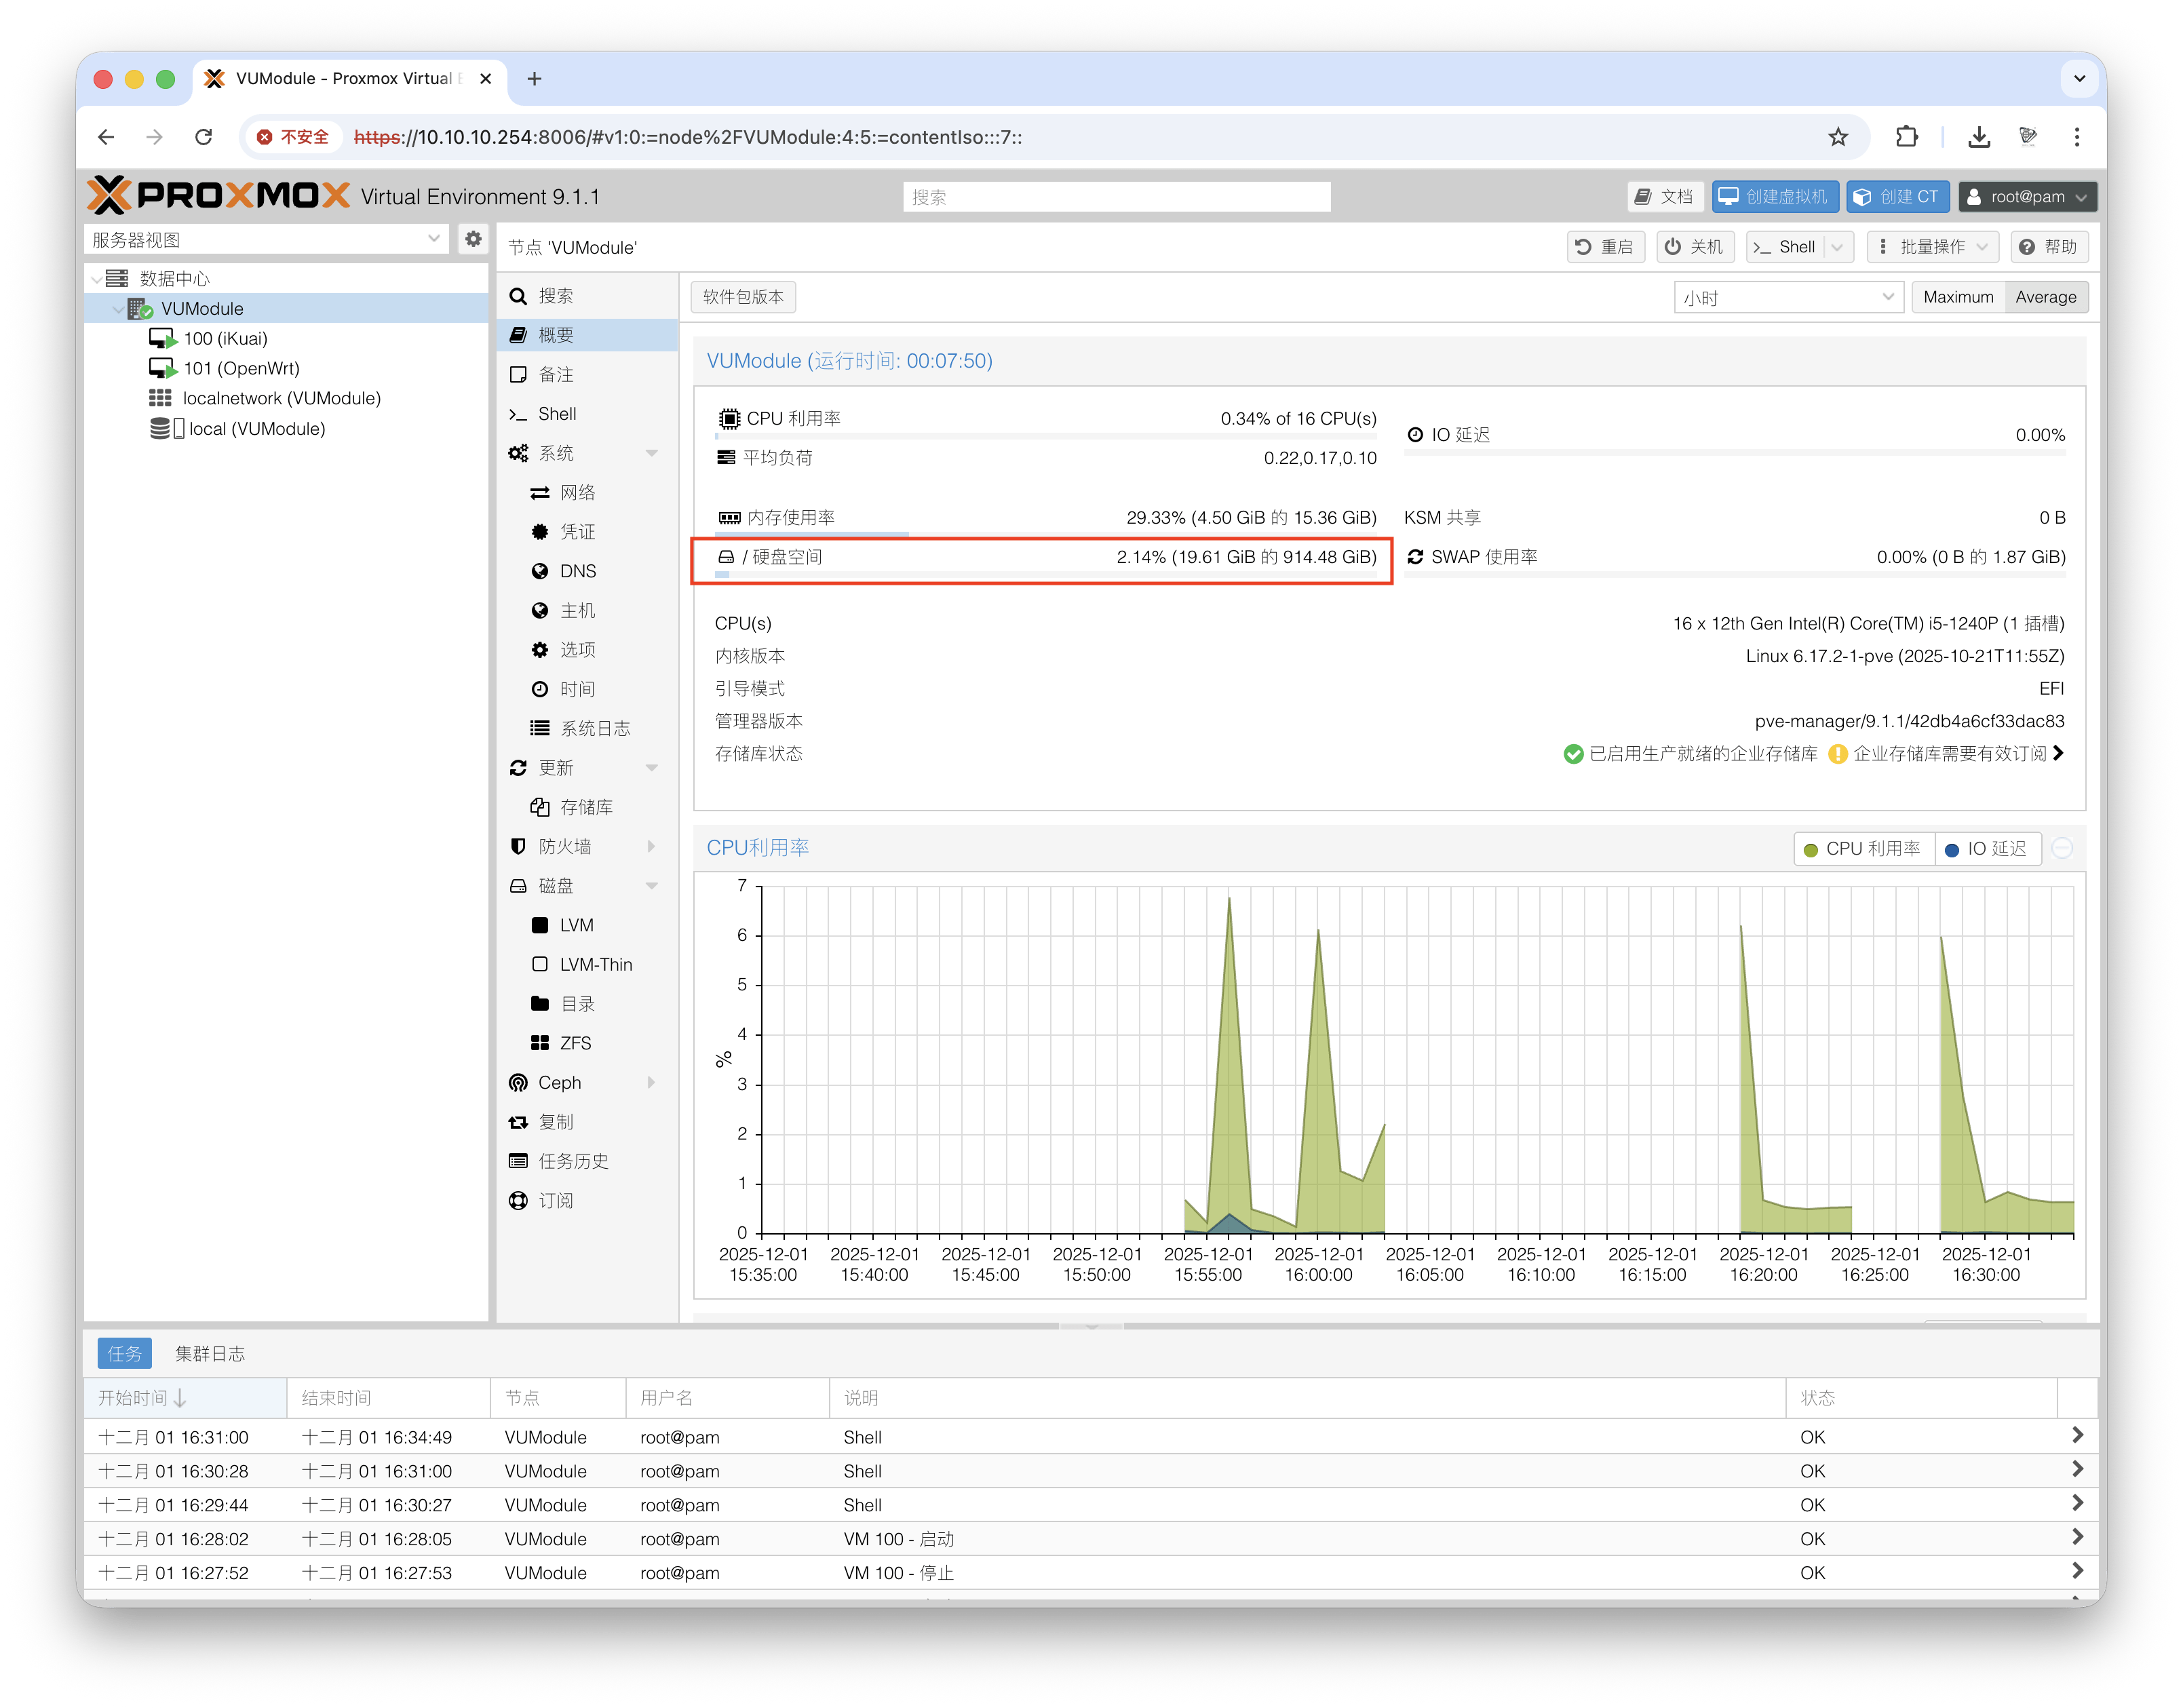The width and height of the screenshot is (2183, 1708).
Task: Open the Ceph panel in the side menu
Action: 559,1082
